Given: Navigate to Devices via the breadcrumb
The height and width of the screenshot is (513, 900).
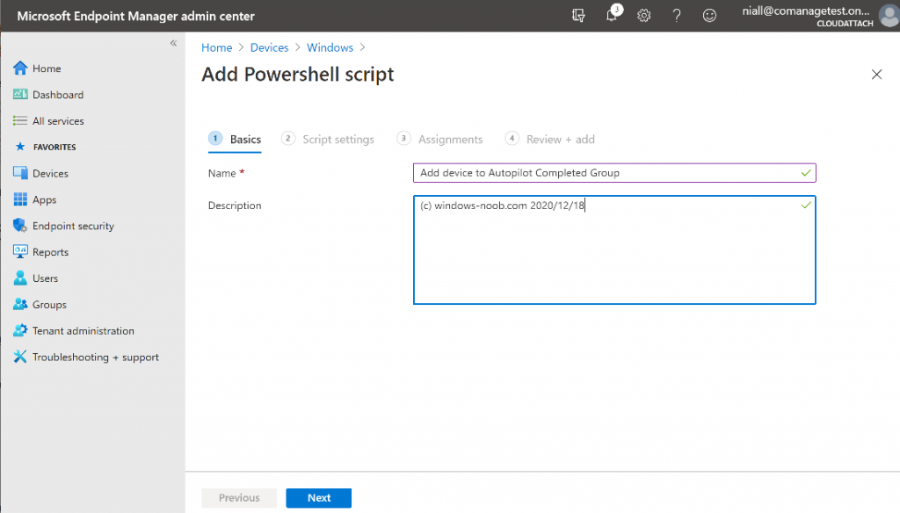Looking at the screenshot, I should coord(269,47).
